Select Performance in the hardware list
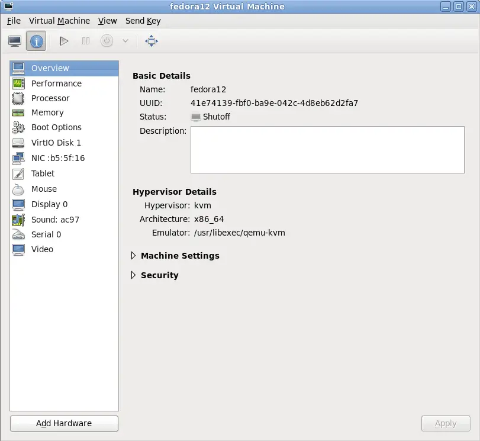Viewport: 480px width, 441px height. 56,83
